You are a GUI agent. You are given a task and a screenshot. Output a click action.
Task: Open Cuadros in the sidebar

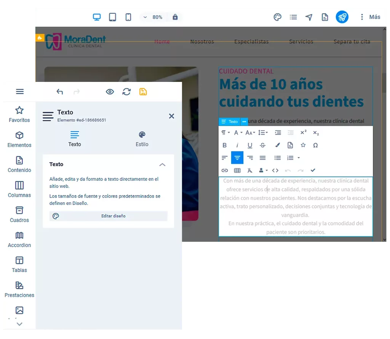tap(19, 214)
